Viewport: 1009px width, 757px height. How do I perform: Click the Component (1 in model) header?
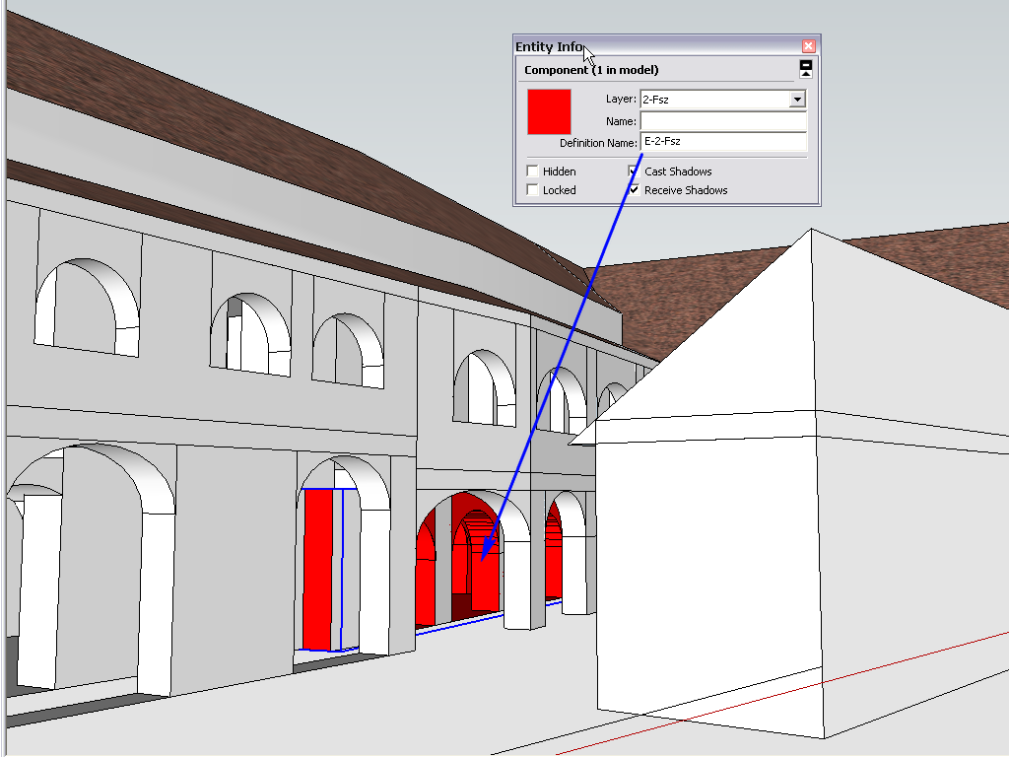(x=591, y=70)
